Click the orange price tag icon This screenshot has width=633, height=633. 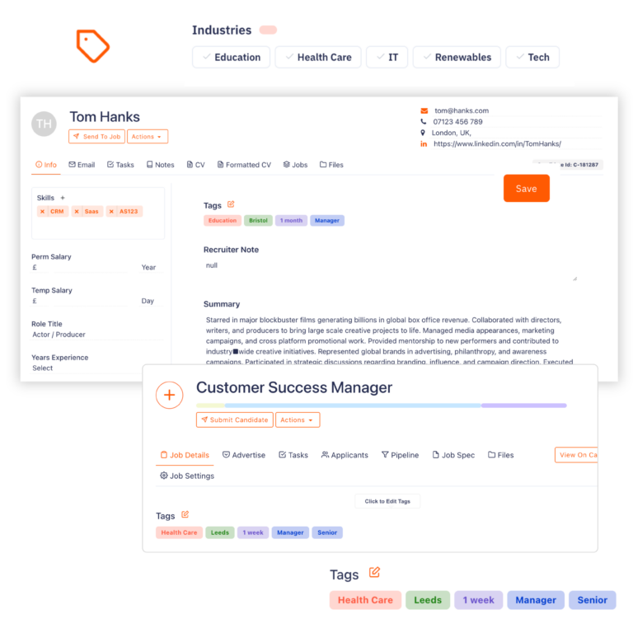[x=93, y=46]
